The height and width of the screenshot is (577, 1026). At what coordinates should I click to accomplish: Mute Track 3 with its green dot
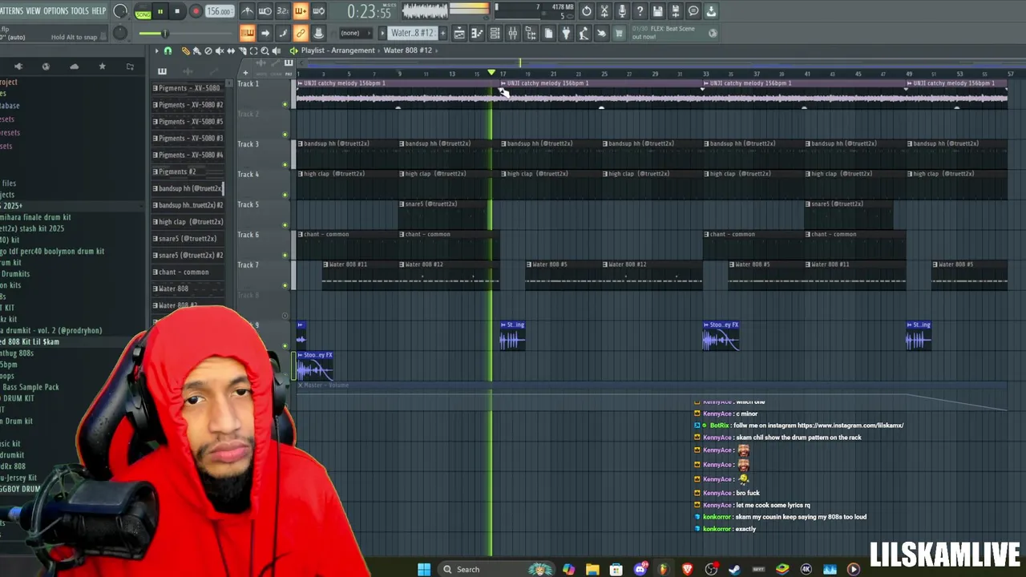pyautogui.click(x=285, y=164)
